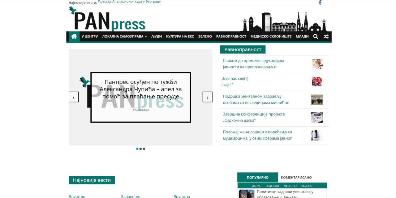
Task: Click the thumbnail next to „Без нас све(т) стаје!"
Action: point(317,82)
